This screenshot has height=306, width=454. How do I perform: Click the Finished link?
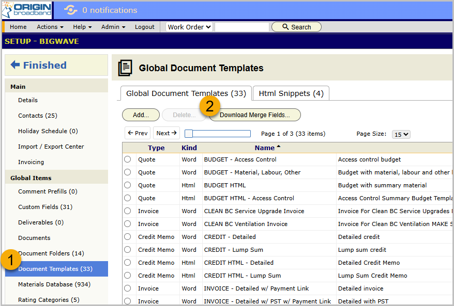click(x=44, y=65)
